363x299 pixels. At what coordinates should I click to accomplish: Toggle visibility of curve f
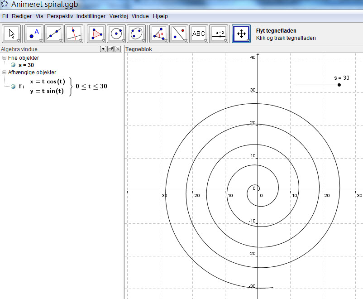tap(13, 86)
